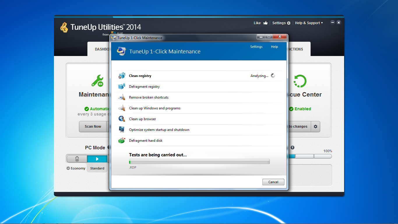The width and height of the screenshot is (398, 224).
Task: Click the Remove broken shortcuts text
Action: pyautogui.click(x=149, y=97)
